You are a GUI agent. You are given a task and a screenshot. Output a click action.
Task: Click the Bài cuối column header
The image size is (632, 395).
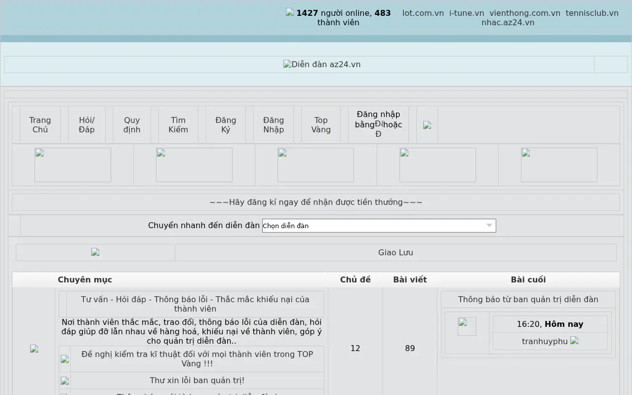point(528,279)
